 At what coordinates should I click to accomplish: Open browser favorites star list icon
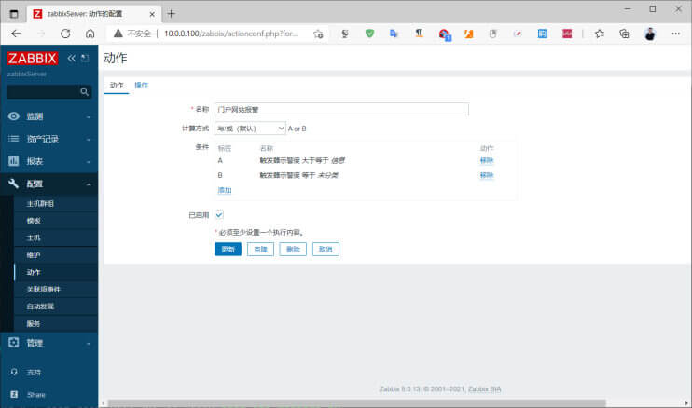tap(600, 34)
